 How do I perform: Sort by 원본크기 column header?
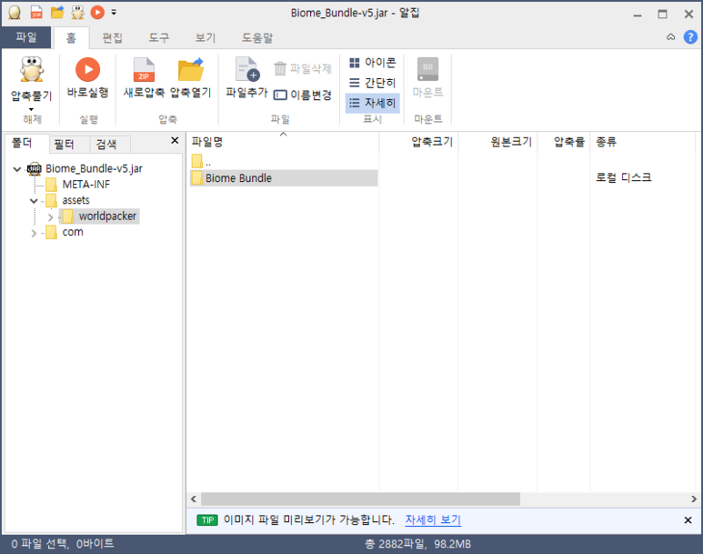pyautogui.click(x=497, y=142)
